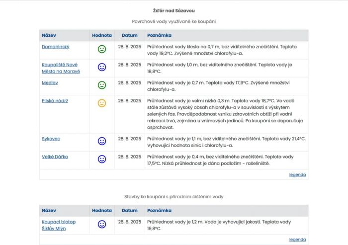Click the blue smiley for Koupací biotop
The width and height of the screenshot is (348, 245).
tap(102, 224)
